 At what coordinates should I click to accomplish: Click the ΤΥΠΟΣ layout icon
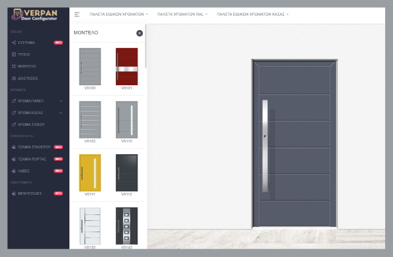click(14, 54)
